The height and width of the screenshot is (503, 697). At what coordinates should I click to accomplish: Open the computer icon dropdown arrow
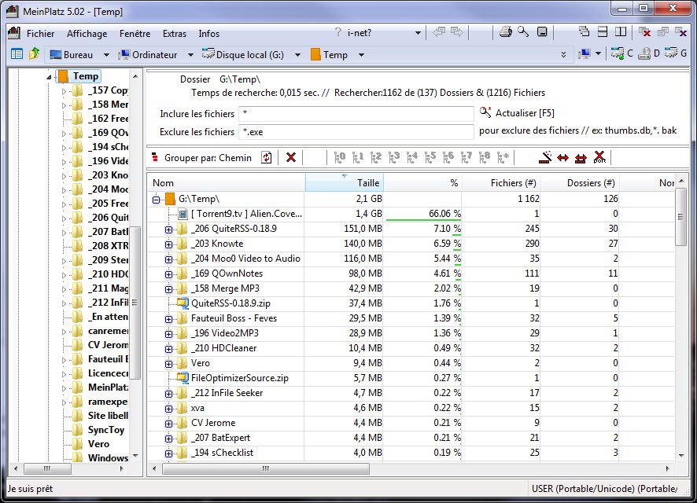coord(599,53)
